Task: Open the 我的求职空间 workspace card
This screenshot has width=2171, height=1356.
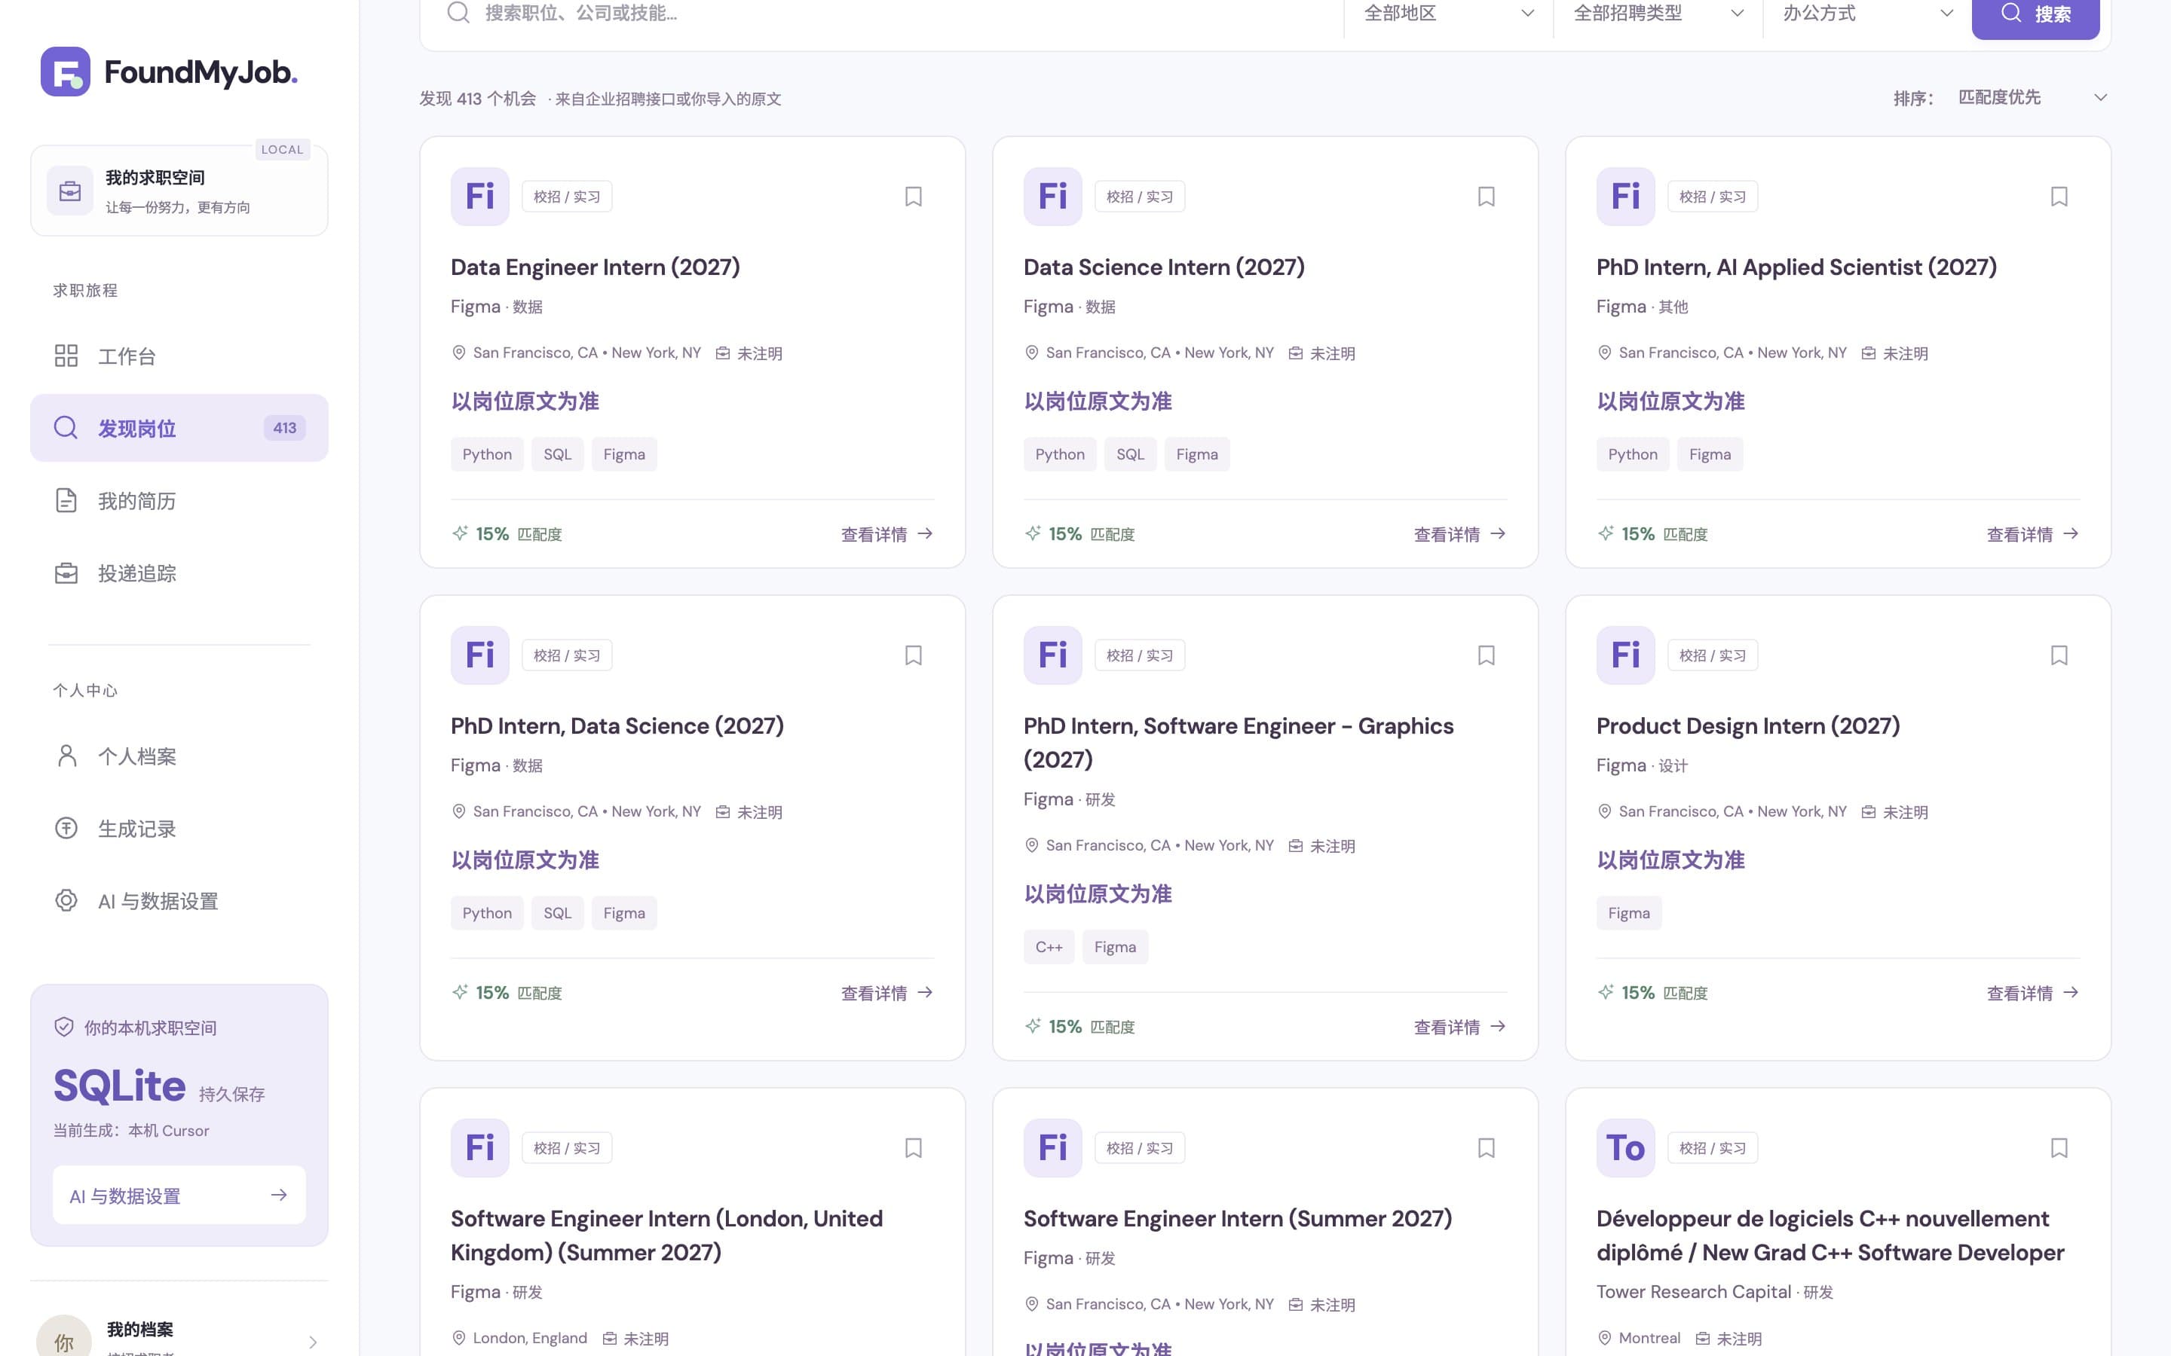Action: (x=179, y=191)
